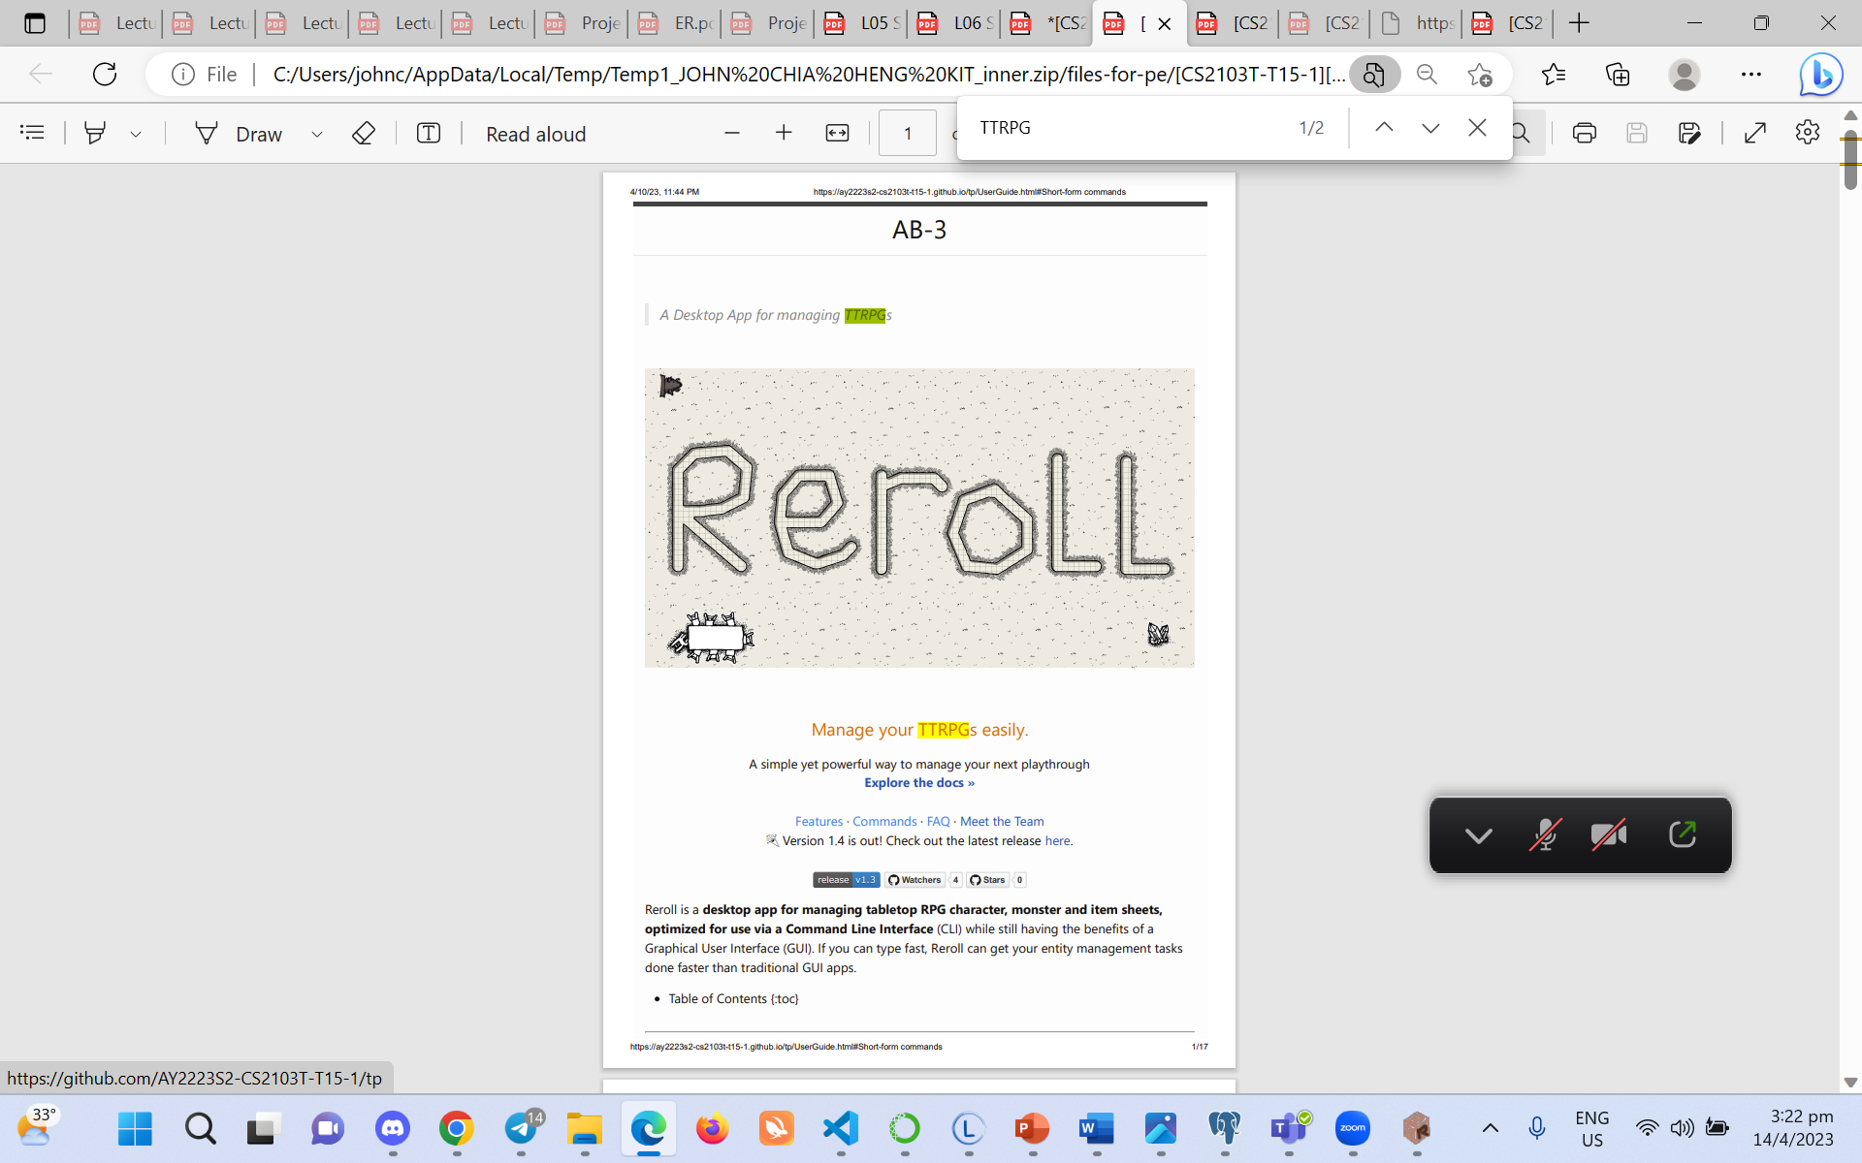Toggle the muted microphone in Zoom overlay
The width and height of the screenshot is (1862, 1163).
(1544, 834)
